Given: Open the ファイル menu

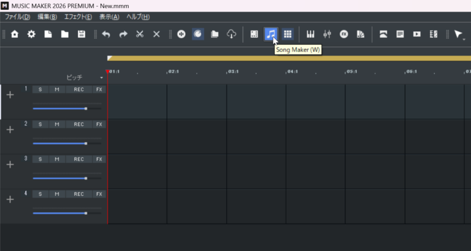Looking at the screenshot, I should 17,17.
